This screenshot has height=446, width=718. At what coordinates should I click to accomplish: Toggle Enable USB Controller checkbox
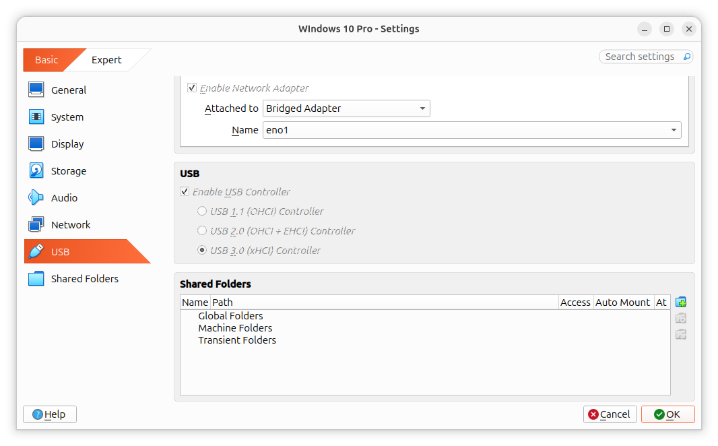point(185,191)
